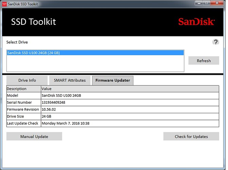Select the Monday March 7. 2016 10:38 value
228x170 pixels.
[66, 123]
